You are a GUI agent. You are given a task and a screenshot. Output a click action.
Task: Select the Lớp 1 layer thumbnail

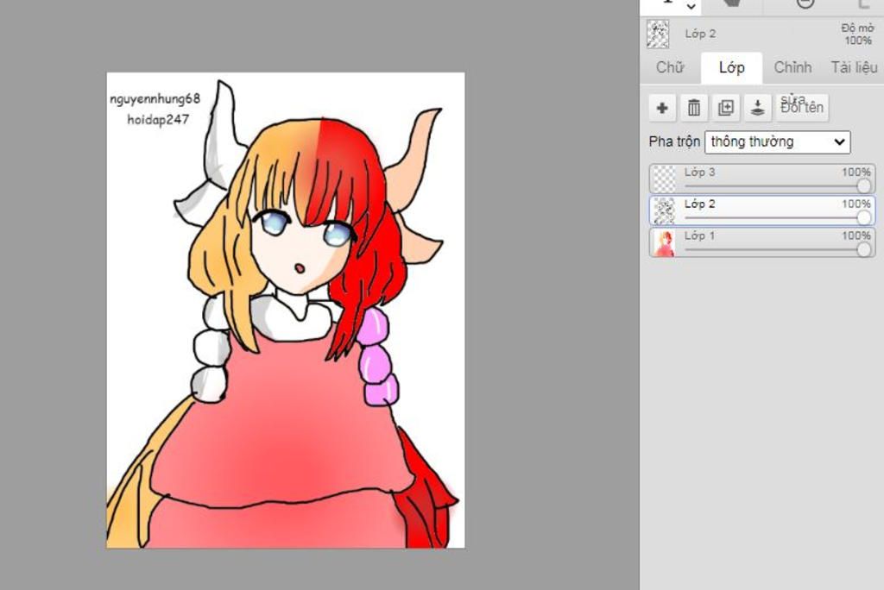664,243
